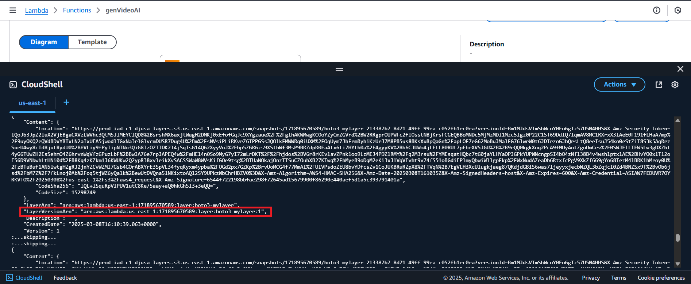Click the LayerVersionArn line in terminal
This screenshot has height=284, width=691.
(145, 212)
